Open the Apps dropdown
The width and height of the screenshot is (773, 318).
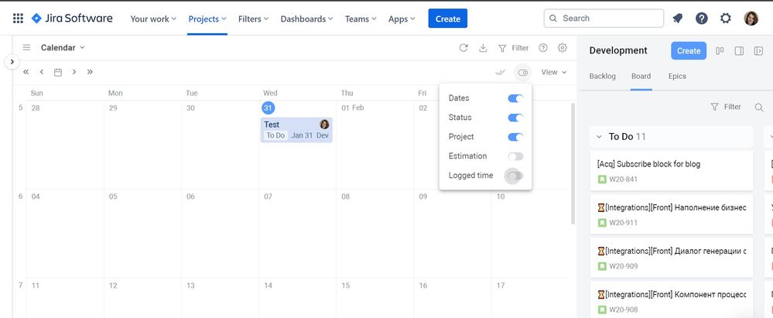pos(402,19)
